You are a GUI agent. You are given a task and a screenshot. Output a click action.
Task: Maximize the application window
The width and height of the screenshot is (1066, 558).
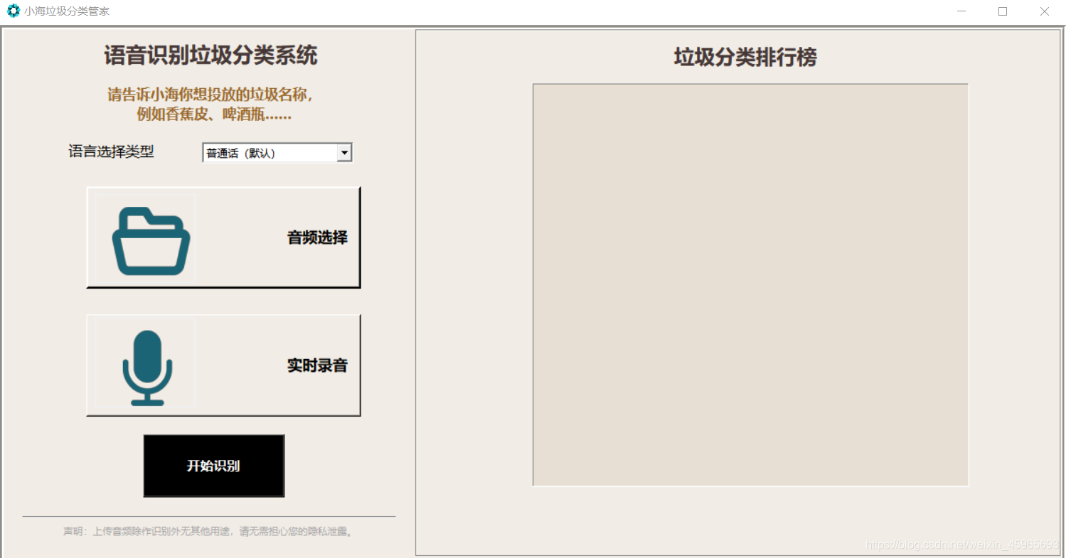(x=1003, y=11)
